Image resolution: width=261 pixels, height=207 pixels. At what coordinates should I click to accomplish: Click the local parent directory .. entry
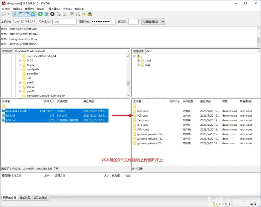[x=4, y=106]
